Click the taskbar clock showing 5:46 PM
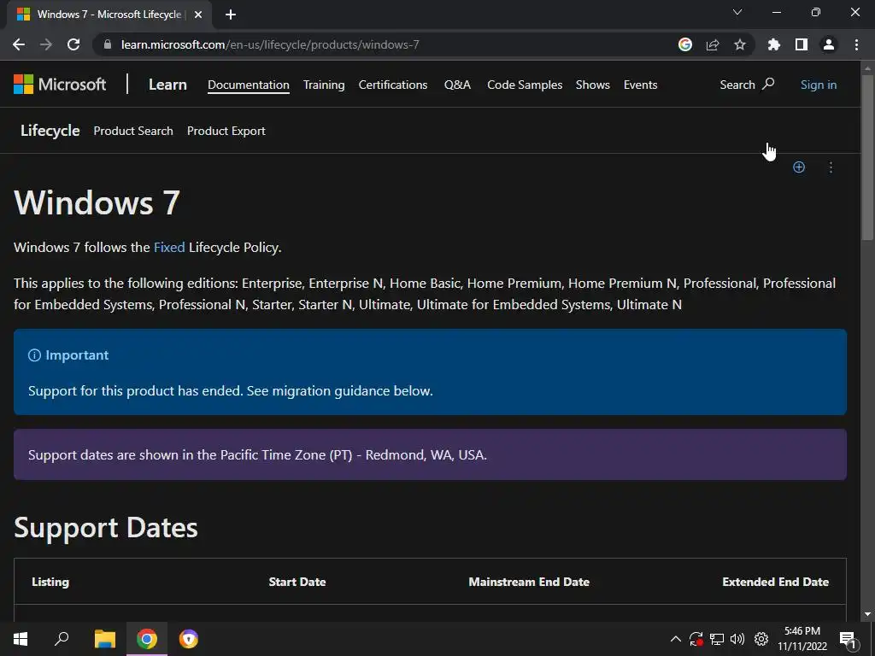 click(802, 639)
